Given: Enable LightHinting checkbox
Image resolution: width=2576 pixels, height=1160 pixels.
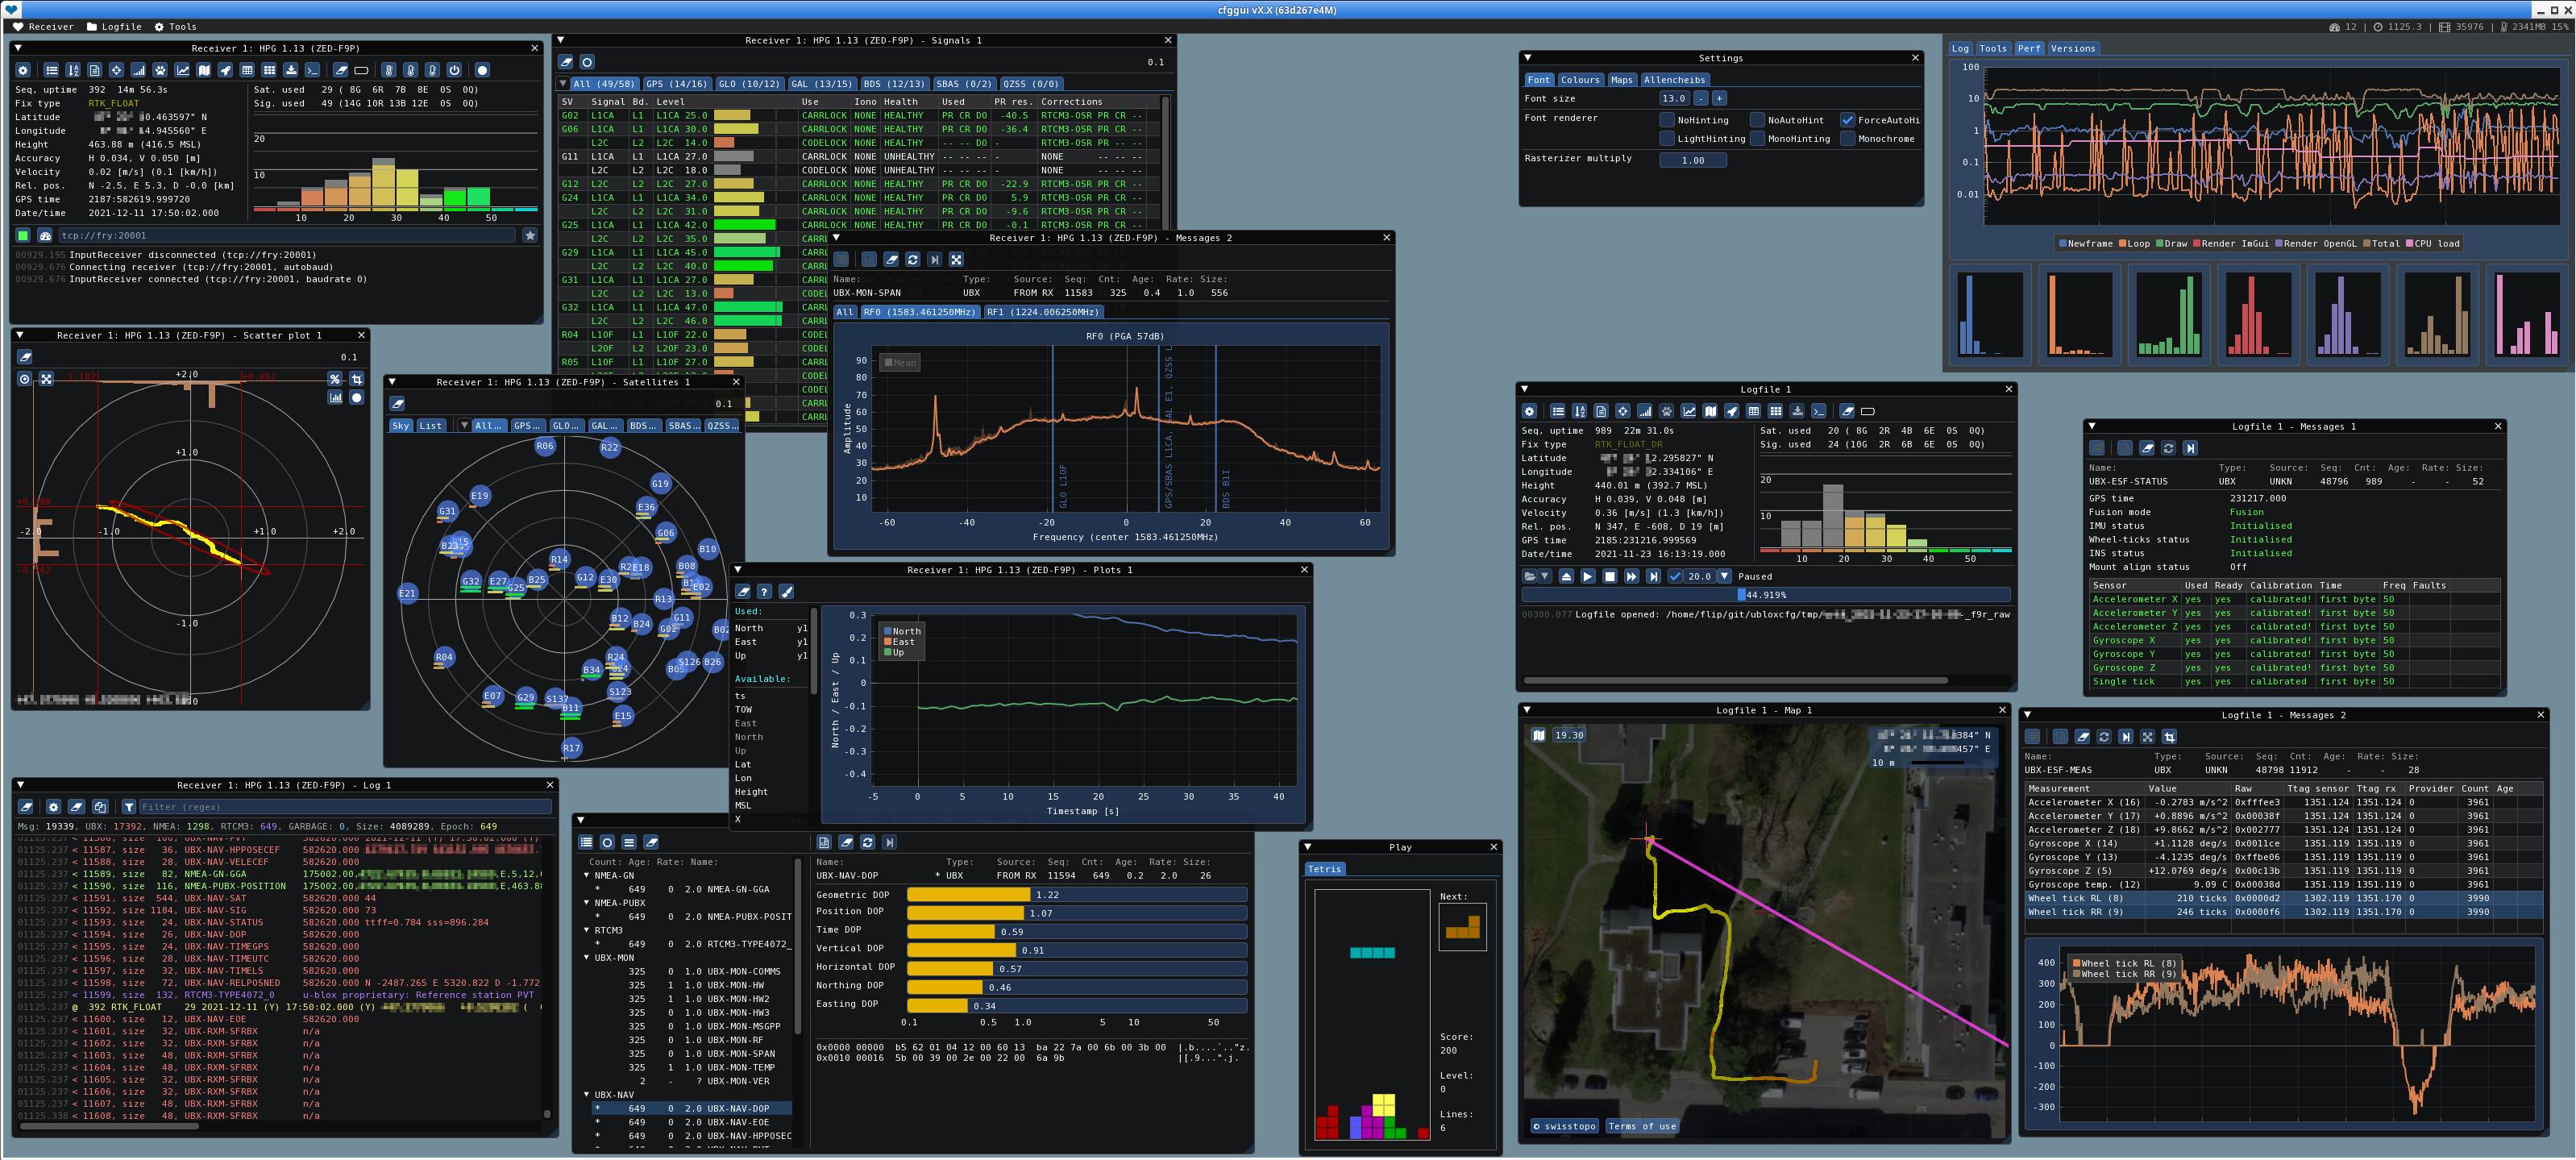Looking at the screenshot, I should point(1667,139).
